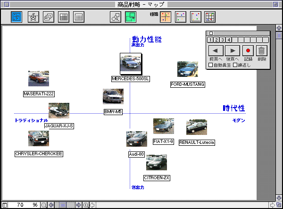Select the MERCEDES-500SL car thumbnail
283x209 pixels.
tap(131, 64)
